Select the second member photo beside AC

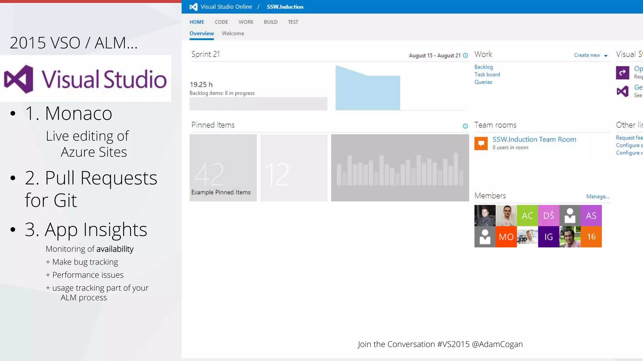coord(506,216)
